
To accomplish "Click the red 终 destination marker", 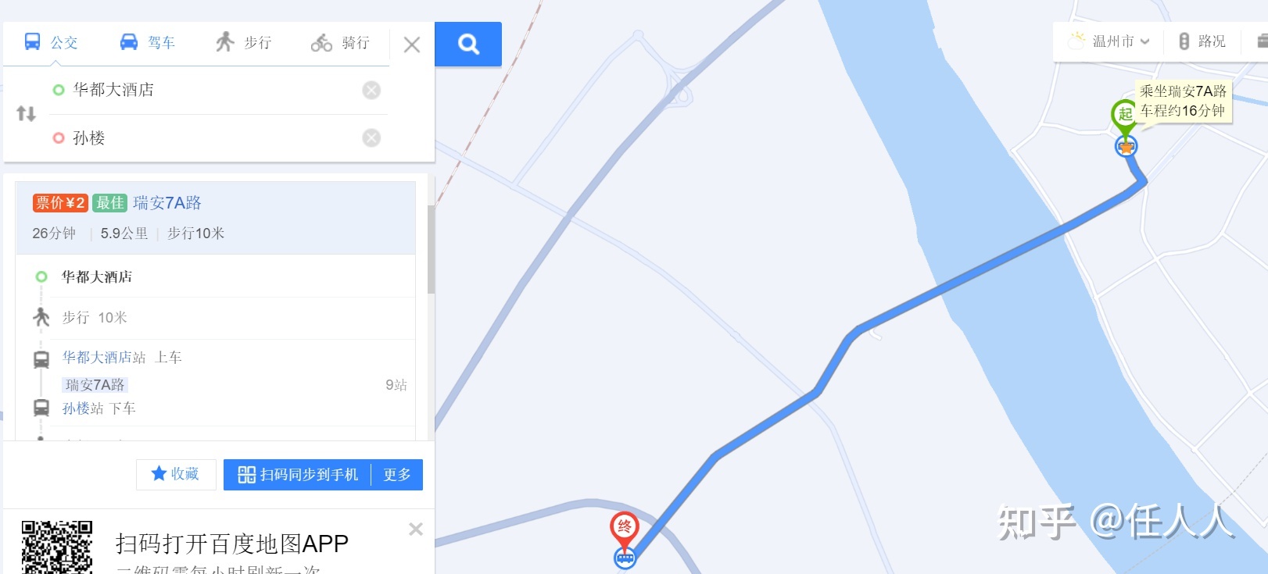I will click(x=624, y=529).
